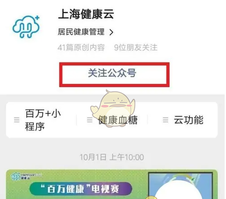Expand the list icon beside 云功能

tap(166, 120)
